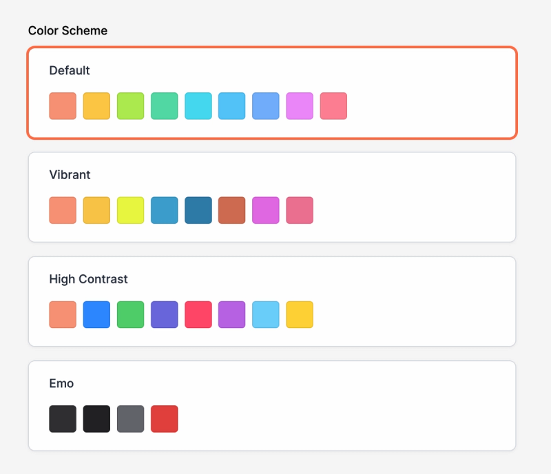Click the indigo swatch in High Contrast scheme
551x474 pixels.
click(x=164, y=315)
